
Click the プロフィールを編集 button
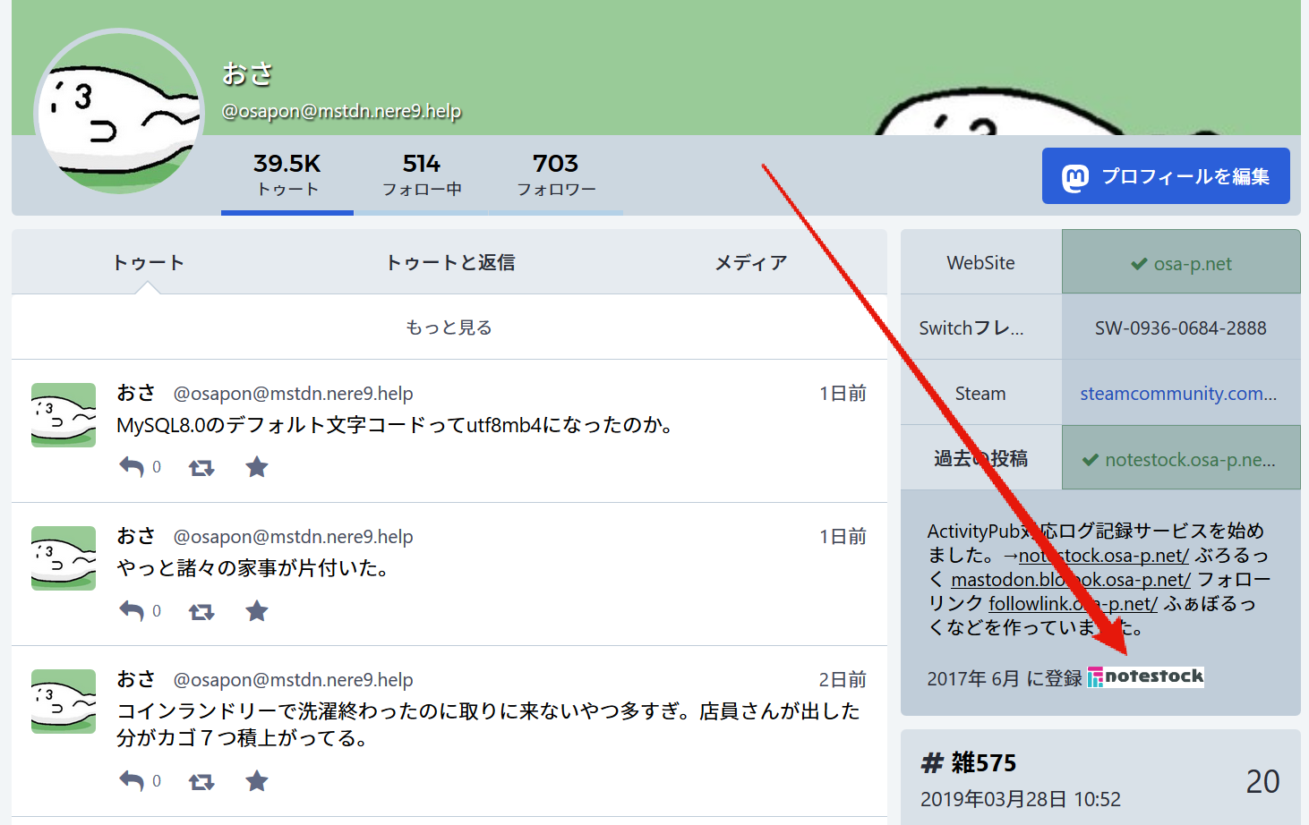(1165, 175)
